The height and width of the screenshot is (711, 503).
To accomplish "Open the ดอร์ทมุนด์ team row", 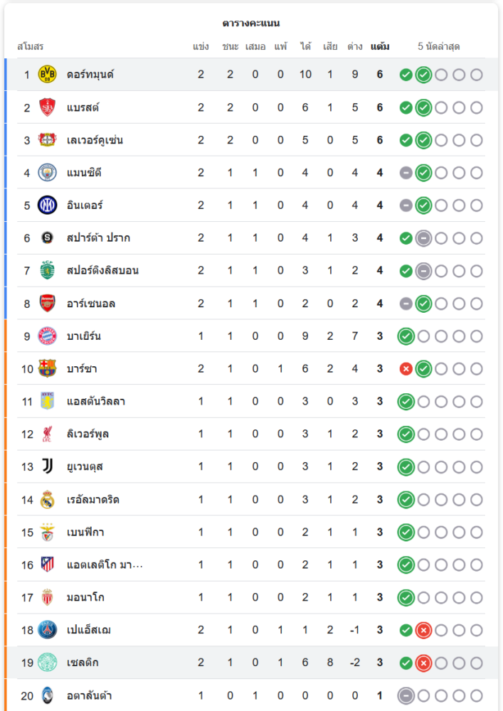I will coord(90,75).
